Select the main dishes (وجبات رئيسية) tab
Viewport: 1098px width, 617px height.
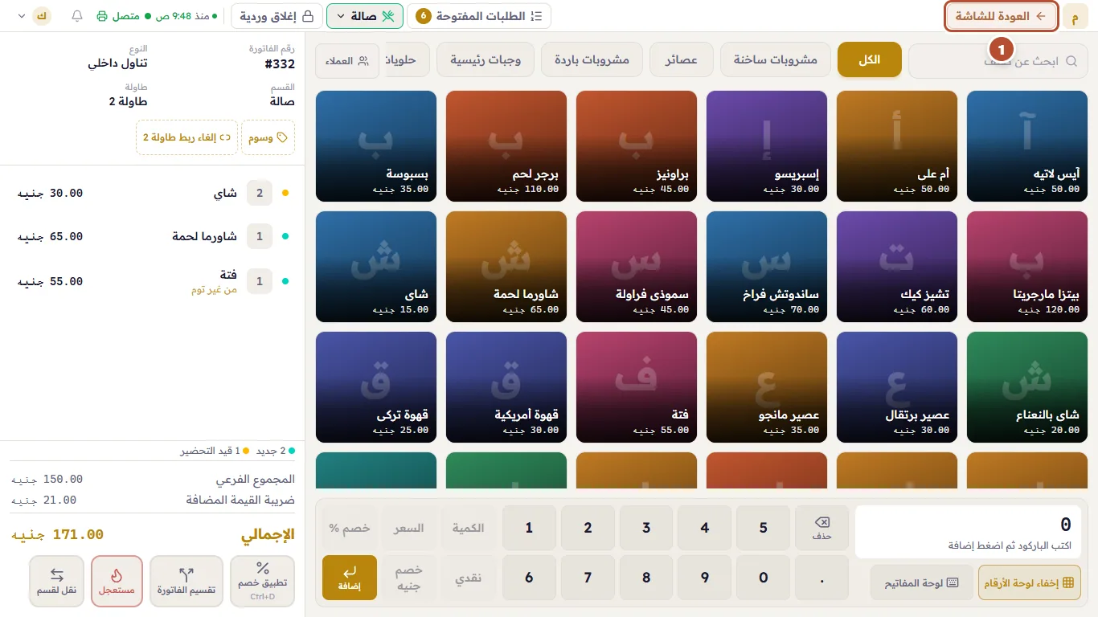[485, 60]
